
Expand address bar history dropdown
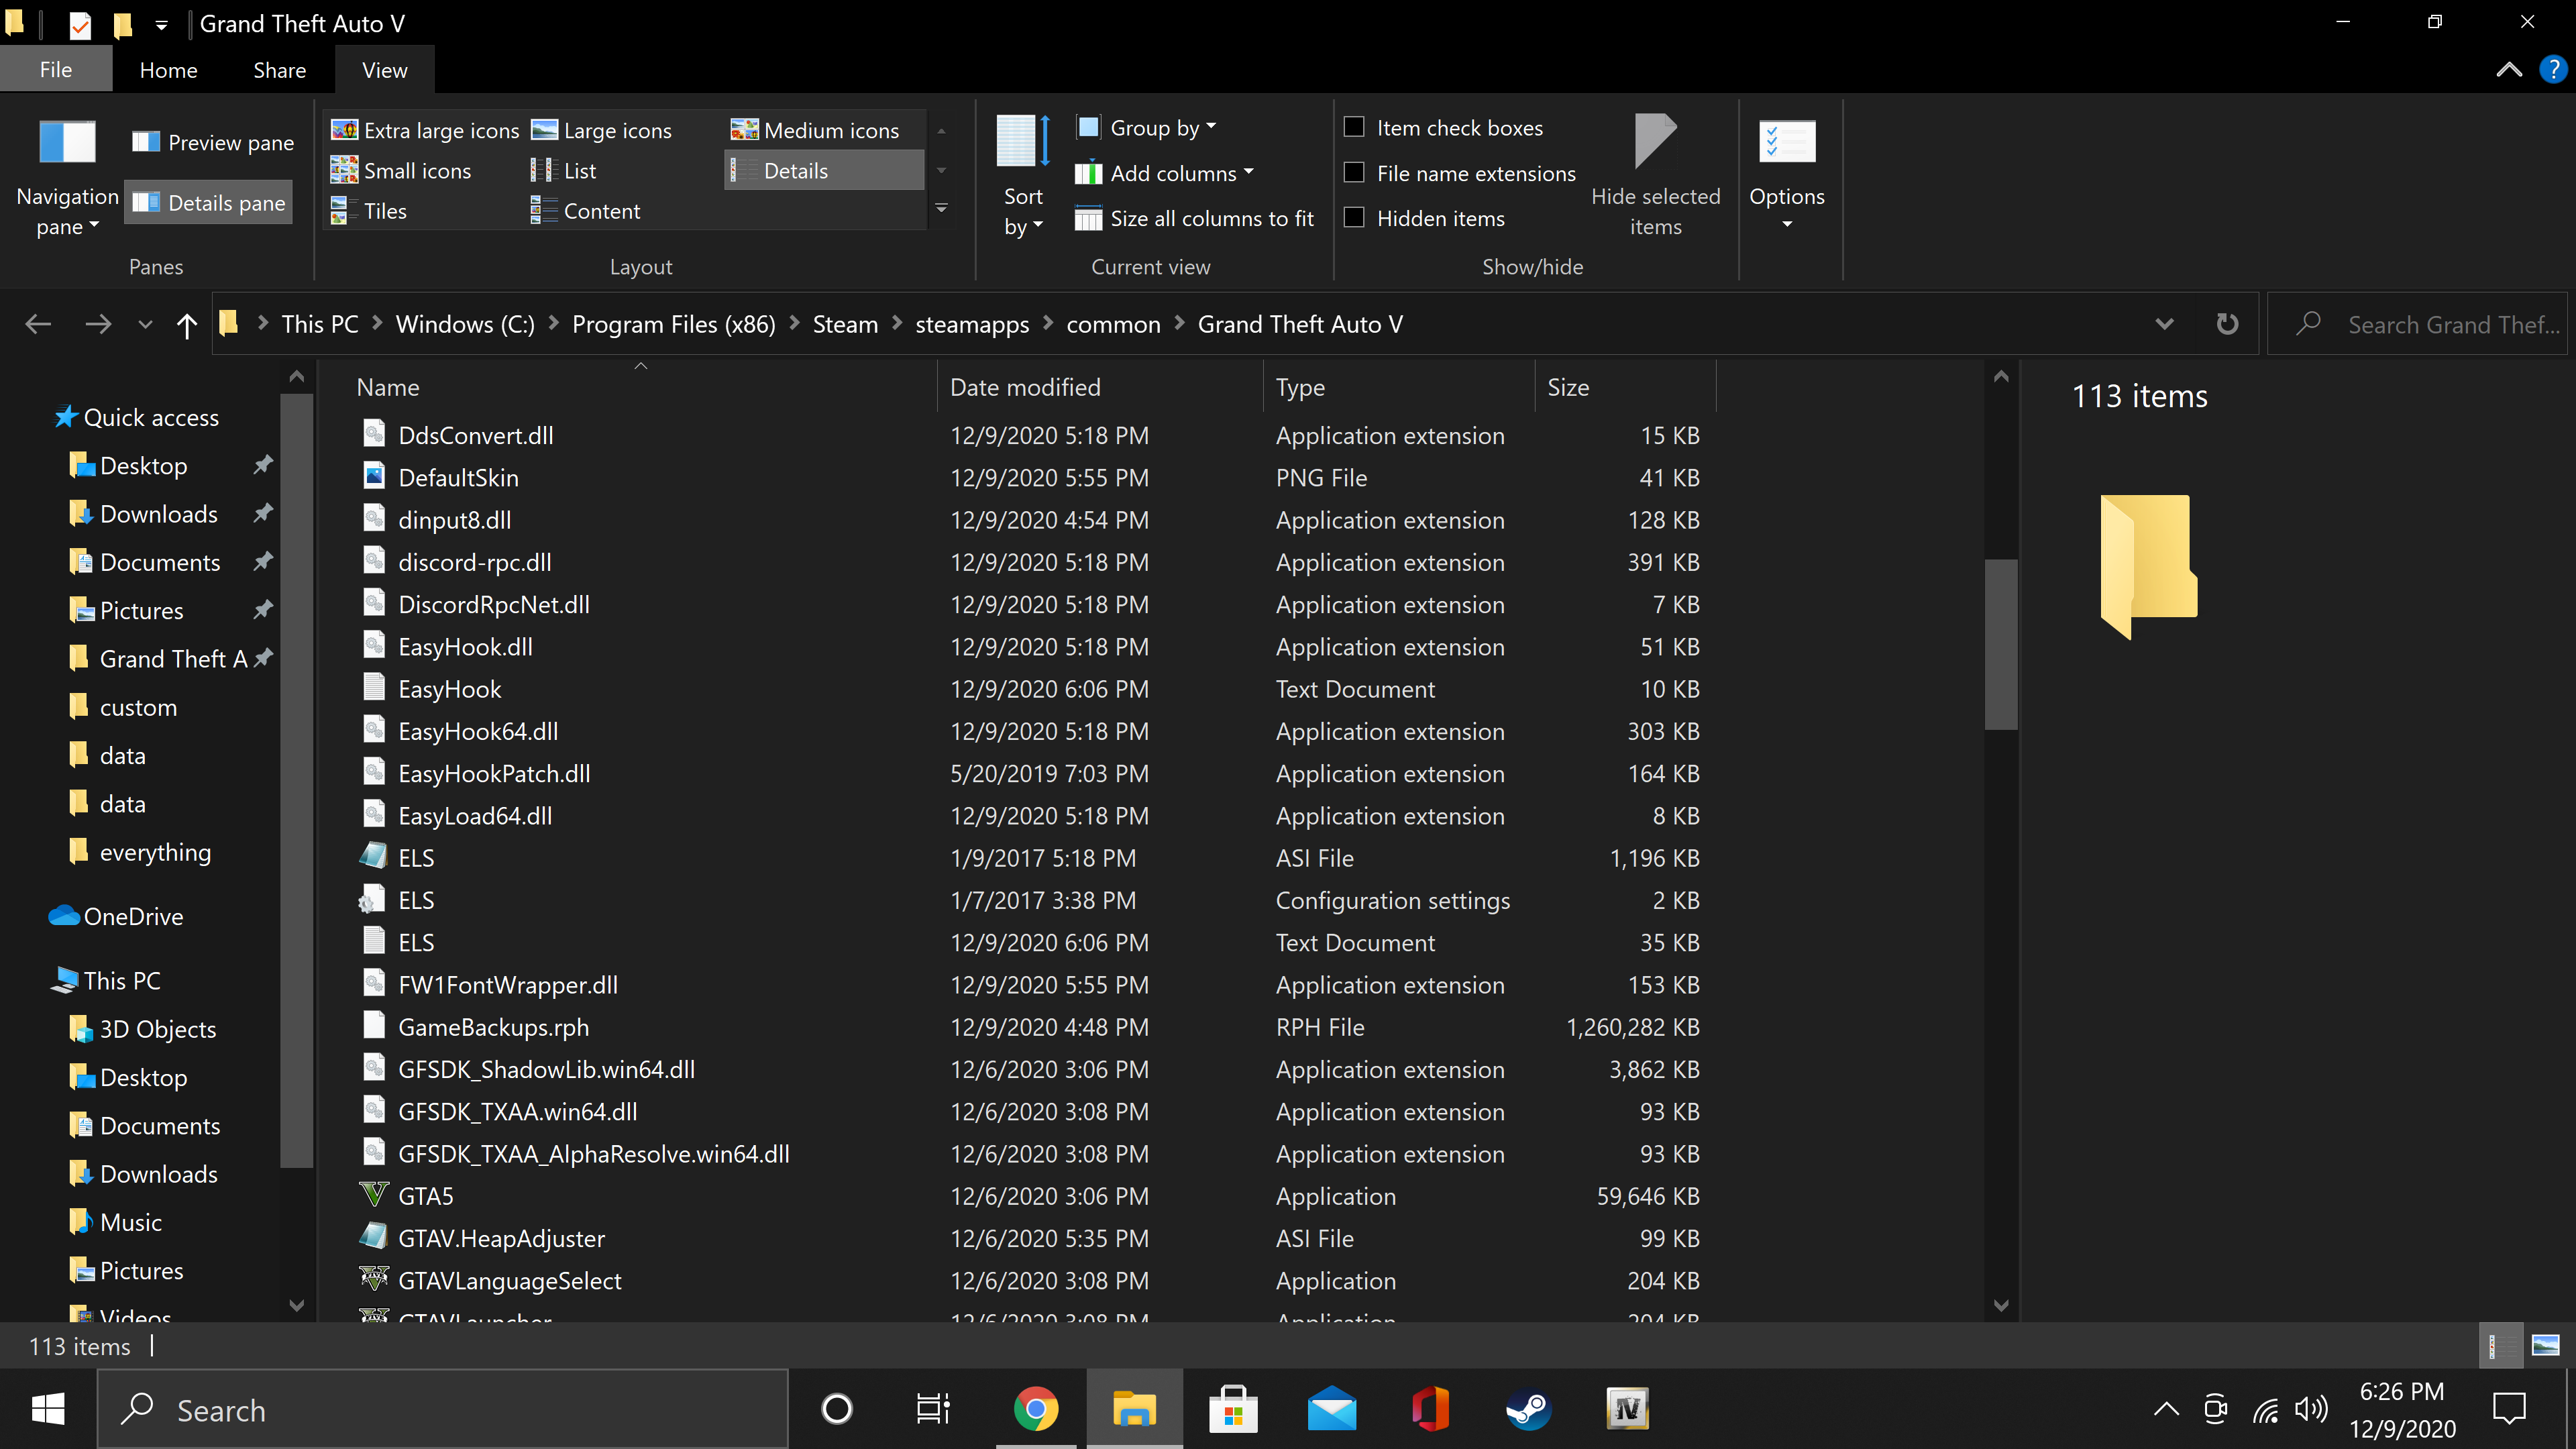pyautogui.click(x=2164, y=324)
